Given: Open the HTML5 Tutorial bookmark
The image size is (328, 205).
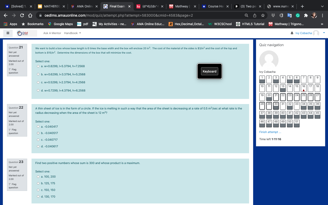Looking at the screenshot, I should (250, 24).
